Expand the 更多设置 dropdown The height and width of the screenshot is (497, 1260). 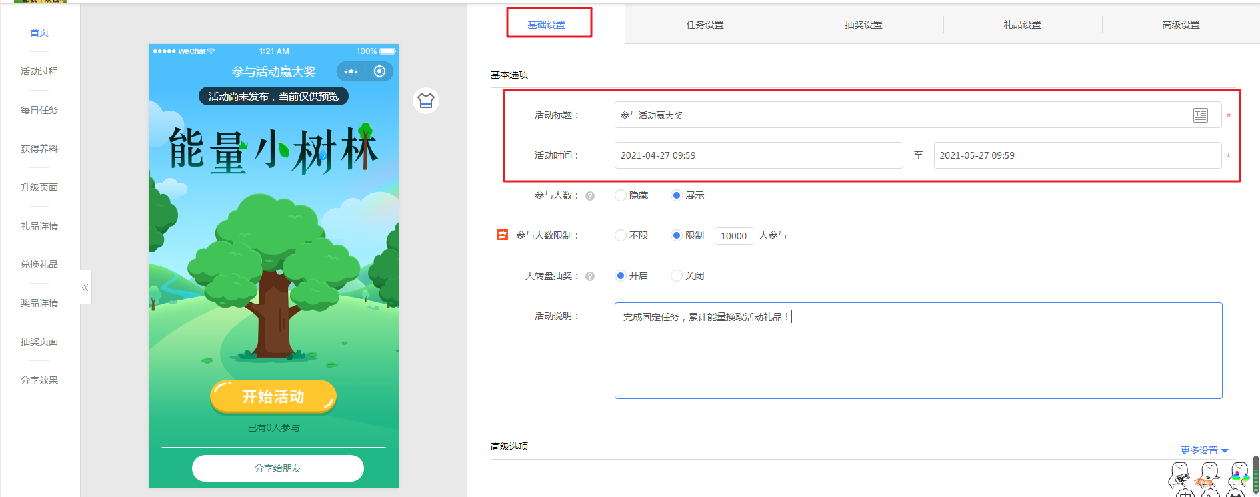[1204, 450]
